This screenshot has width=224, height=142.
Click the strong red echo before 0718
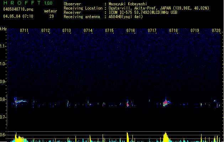pos(166,103)
